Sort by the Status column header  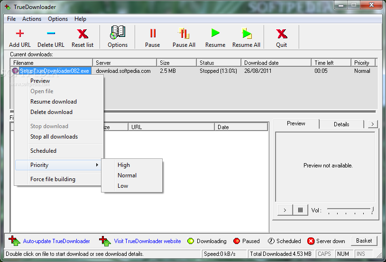pyautogui.click(x=219, y=62)
